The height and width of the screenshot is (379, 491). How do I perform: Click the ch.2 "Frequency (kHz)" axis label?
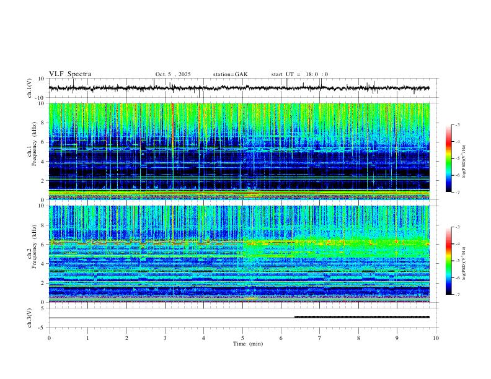tap(34, 246)
